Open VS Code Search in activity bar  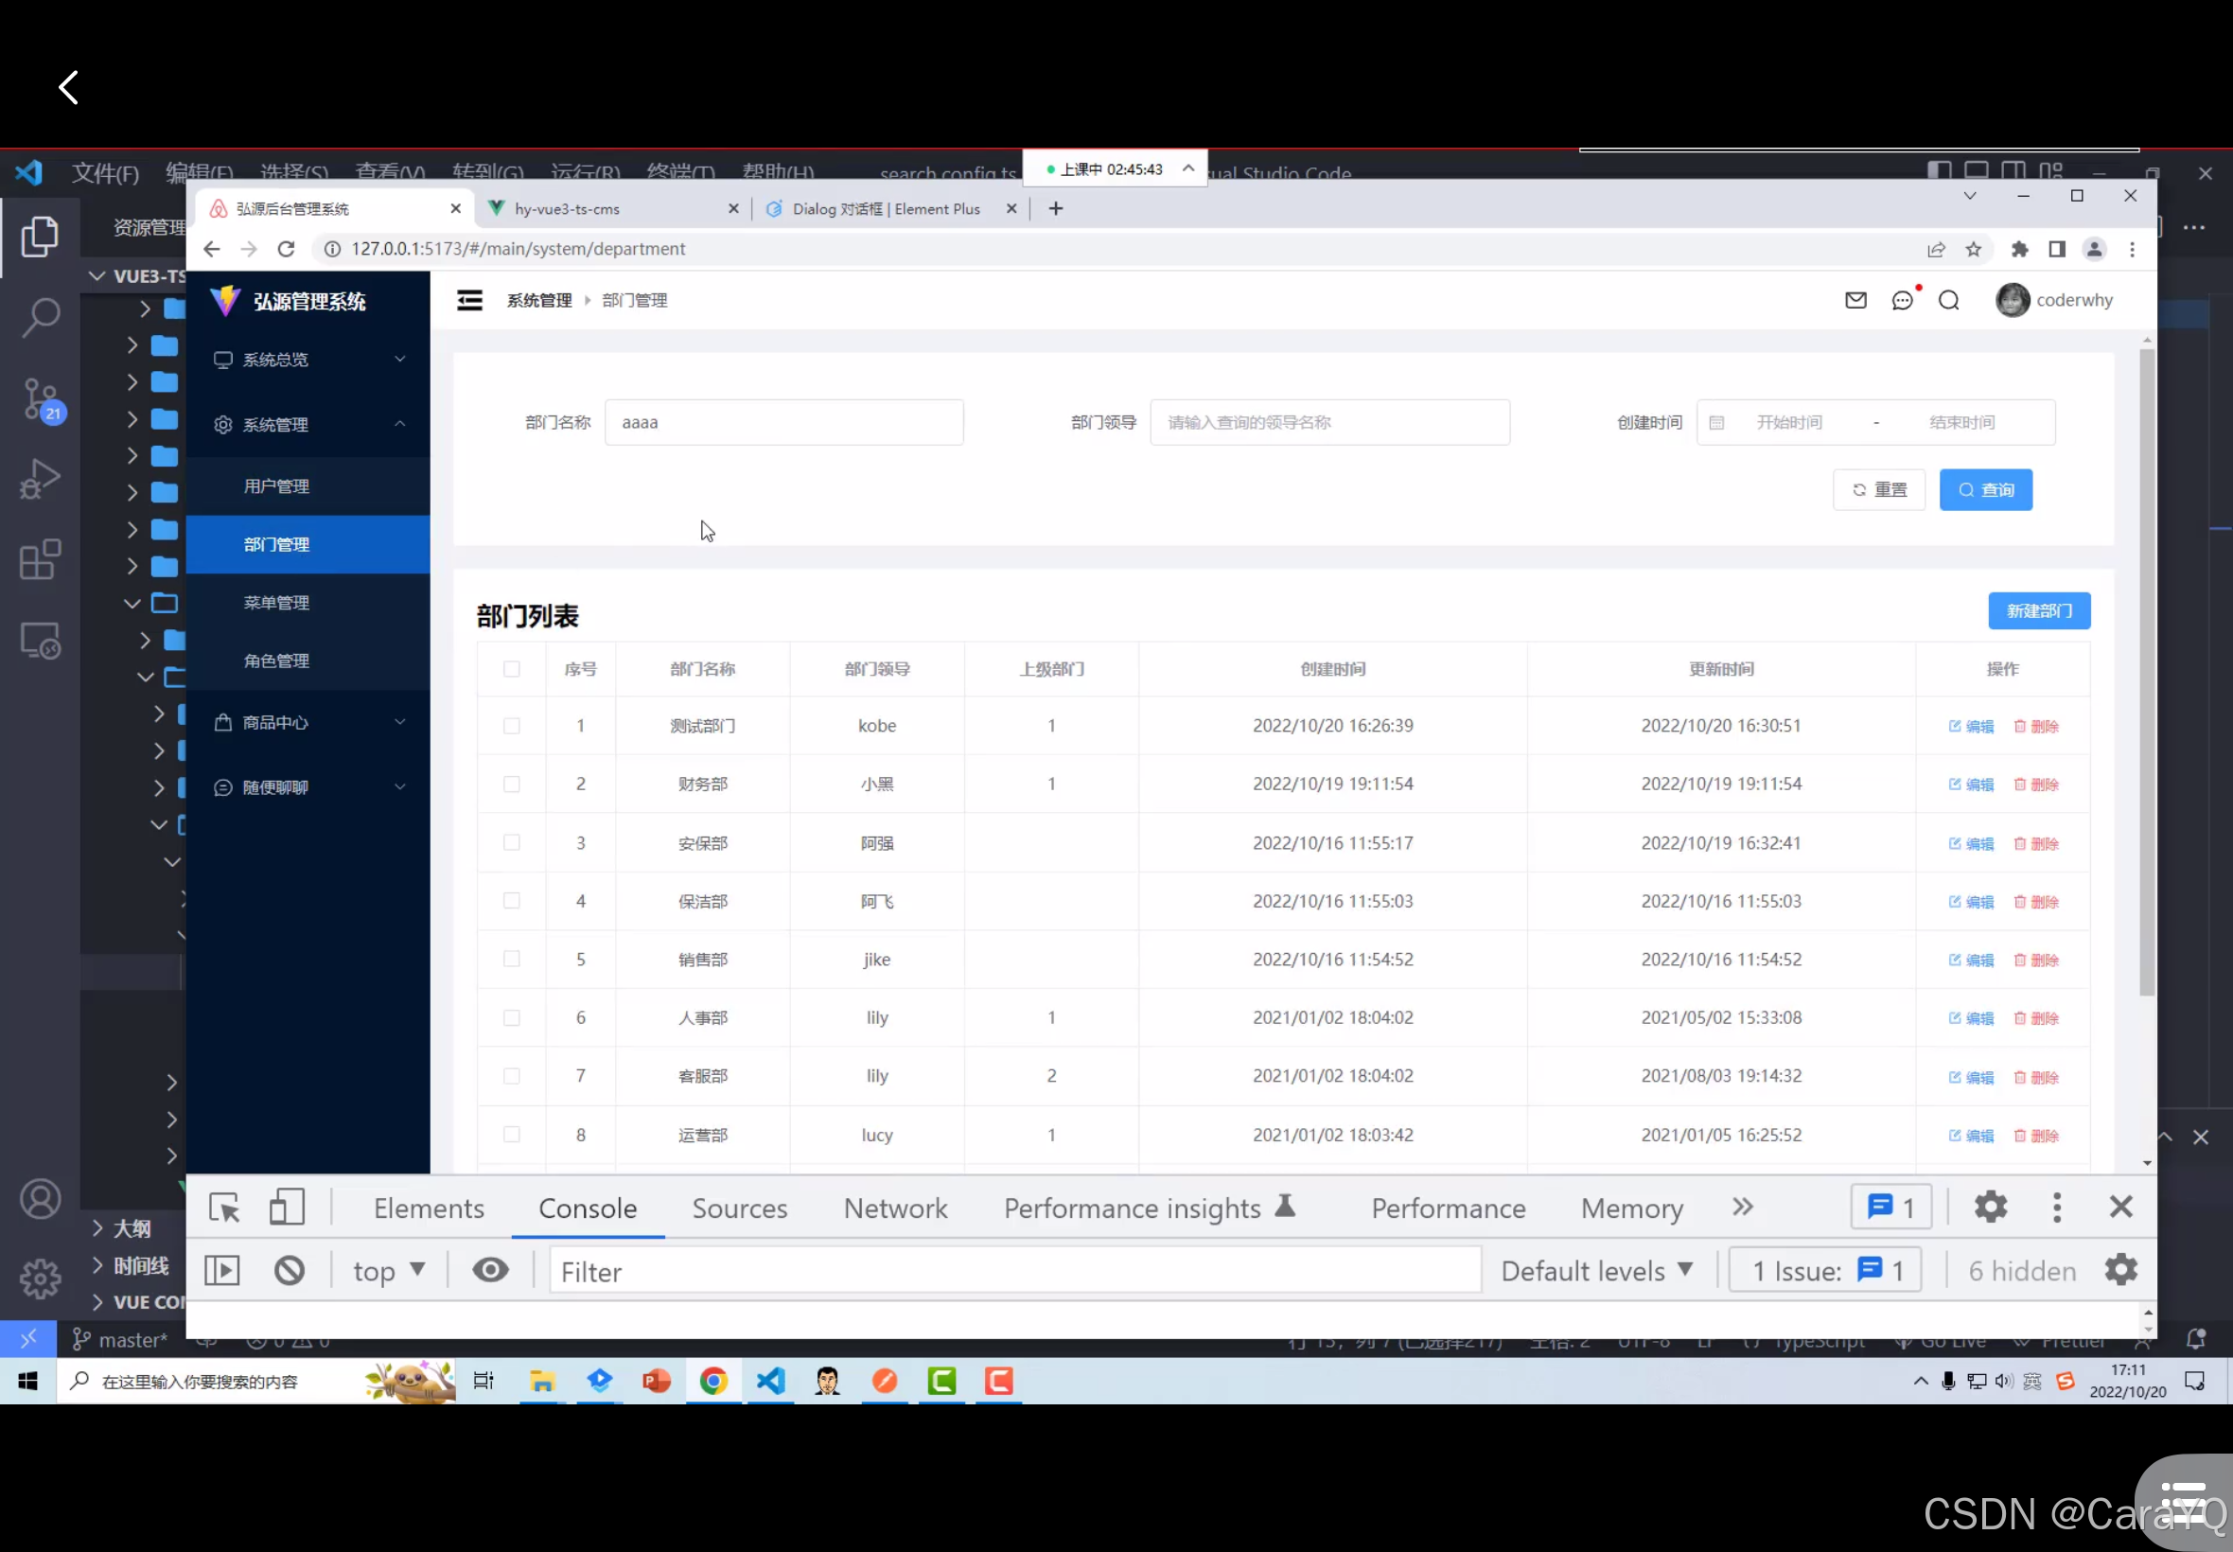coord(40,317)
